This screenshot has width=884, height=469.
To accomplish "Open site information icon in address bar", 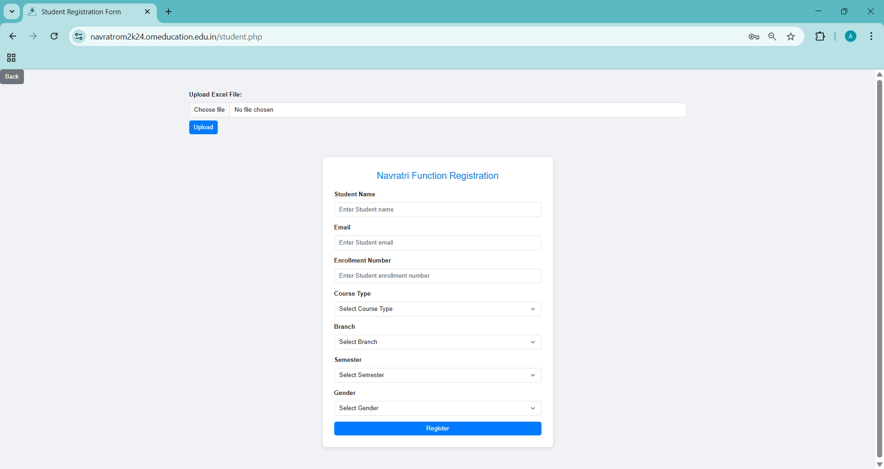I will tap(79, 36).
